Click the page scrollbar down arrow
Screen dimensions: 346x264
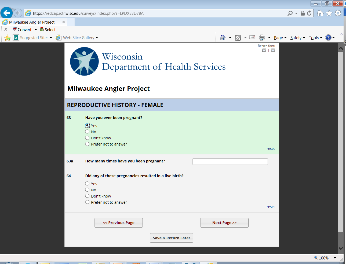[341, 248]
